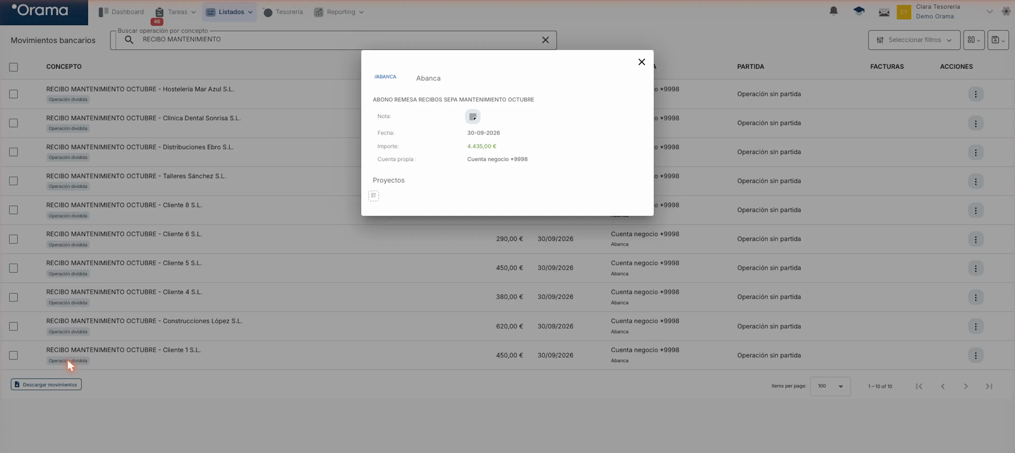Image resolution: width=1015 pixels, height=453 pixels.
Task: Open actions menu for Cliente 6 row
Action: 975,239
